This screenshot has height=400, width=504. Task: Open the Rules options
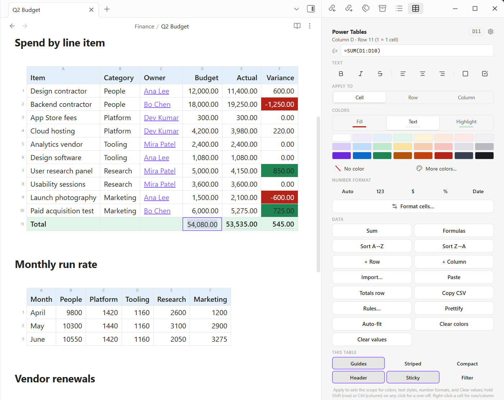pos(372,308)
